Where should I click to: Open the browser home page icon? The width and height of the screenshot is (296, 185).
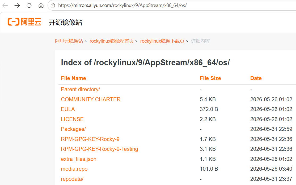pyautogui.click(x=41, y=5)
